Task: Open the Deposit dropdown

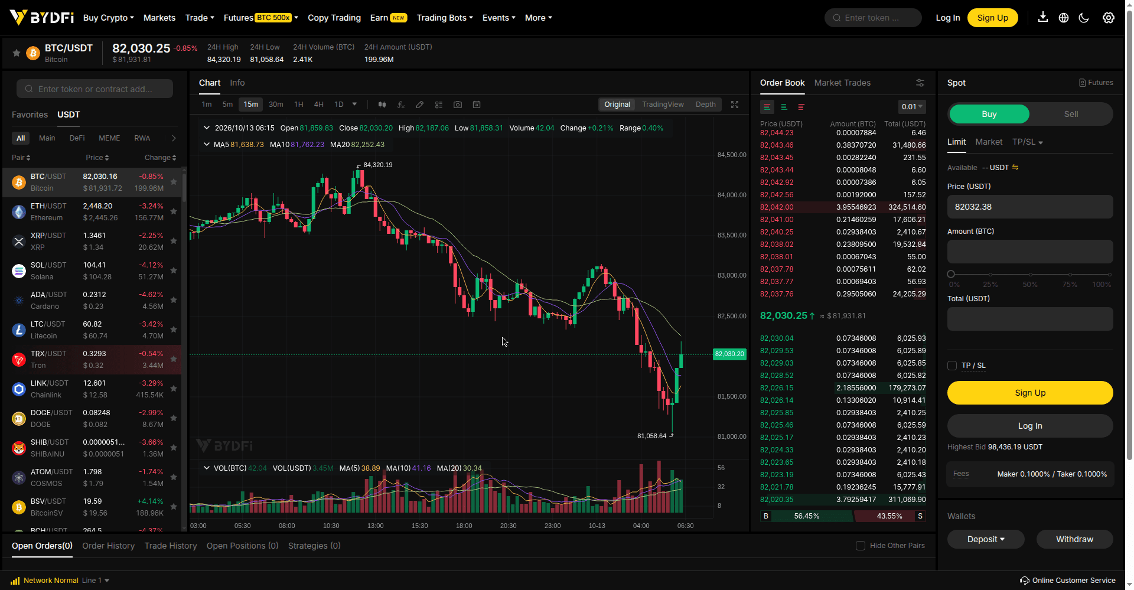Action: coord(986,539)
